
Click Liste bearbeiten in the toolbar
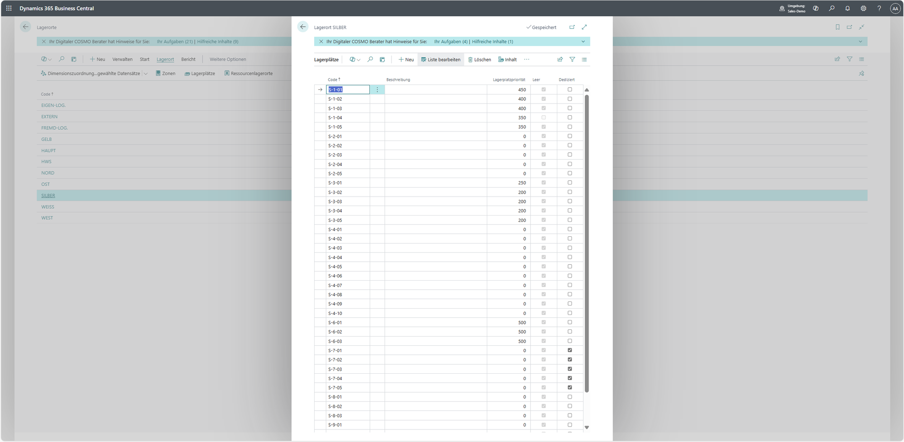(441, 60)
